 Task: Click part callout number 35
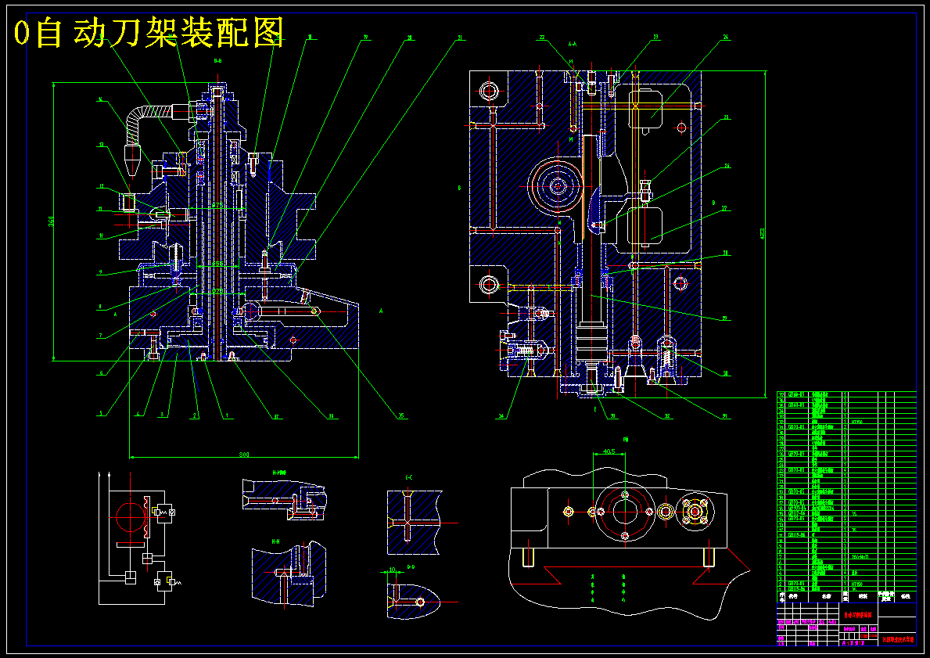pos(401,416)
